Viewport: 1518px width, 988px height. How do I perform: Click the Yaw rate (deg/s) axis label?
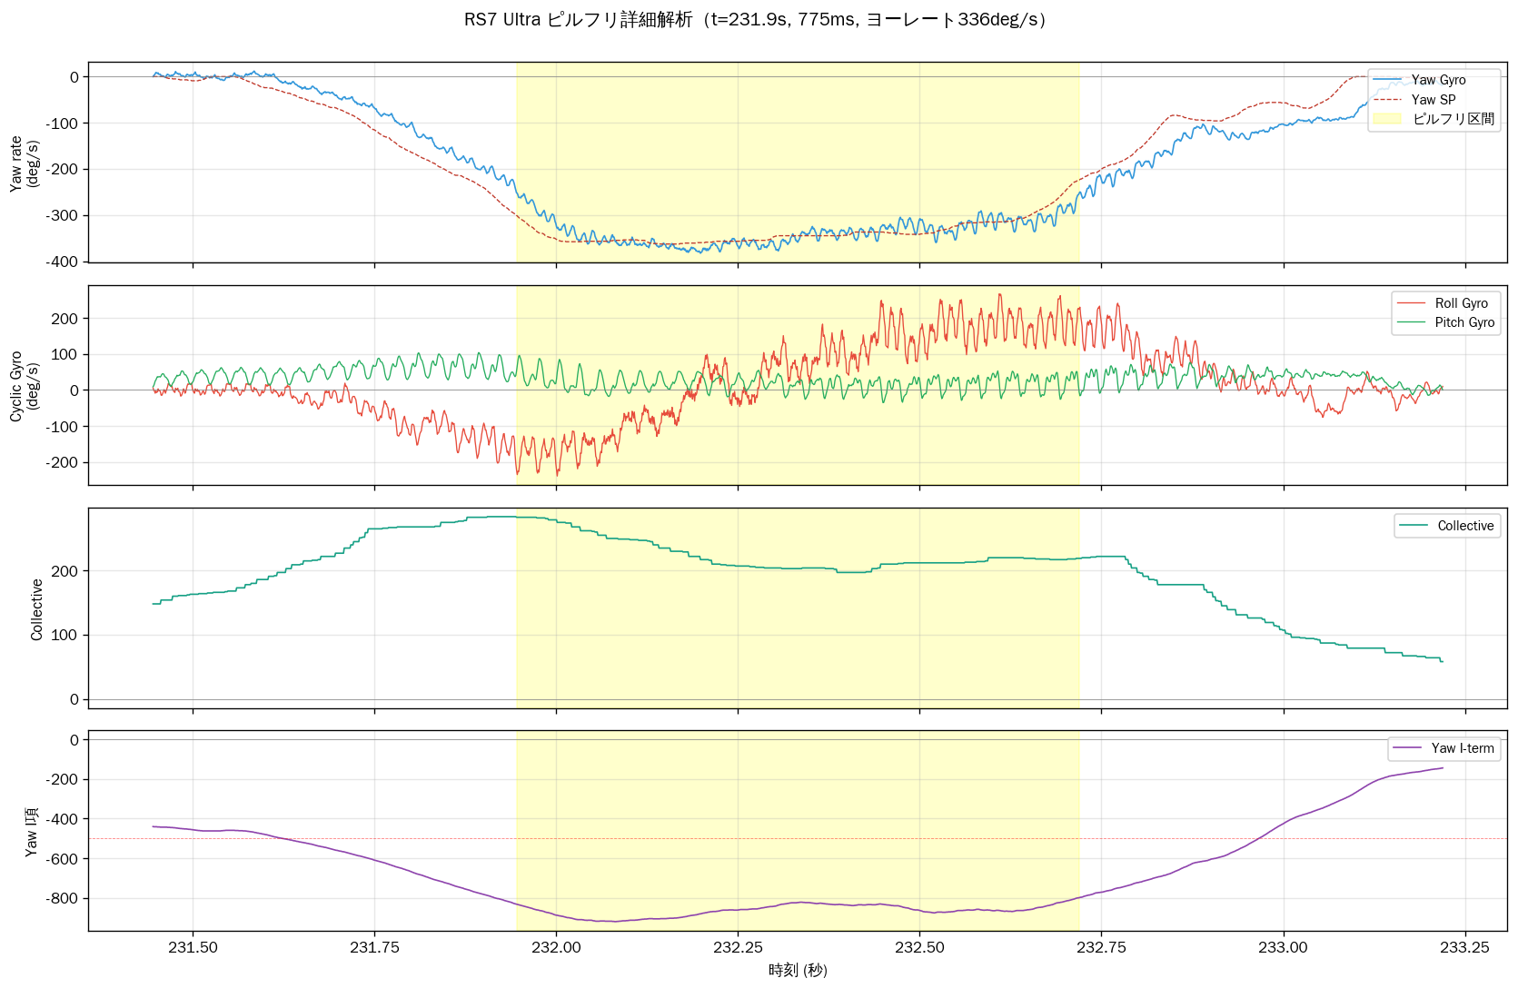pos(25,163)
